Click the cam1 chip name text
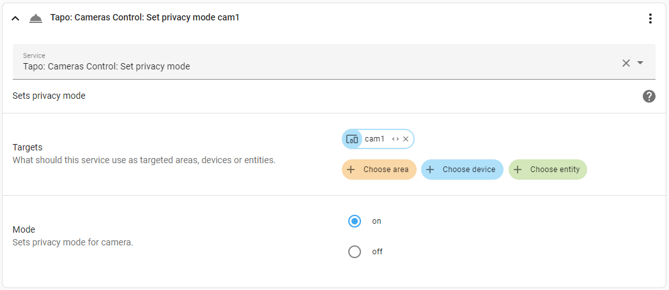The height and width of the screenshot is (290, 669). 374,139
